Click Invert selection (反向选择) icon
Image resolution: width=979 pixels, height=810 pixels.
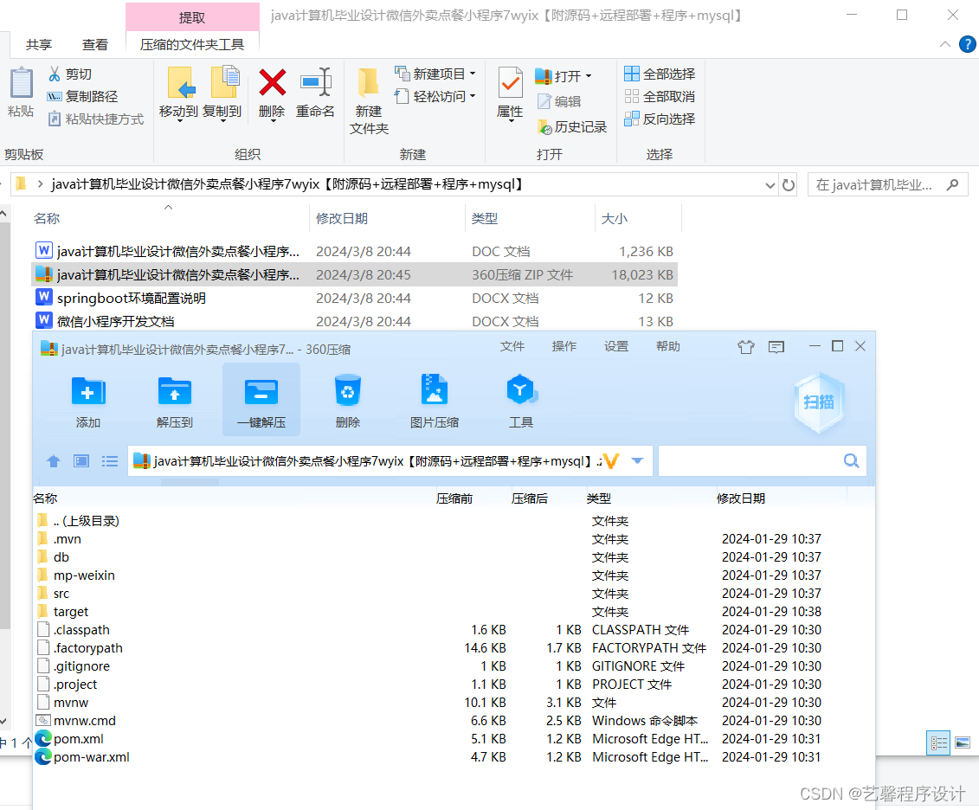(632, 119)
